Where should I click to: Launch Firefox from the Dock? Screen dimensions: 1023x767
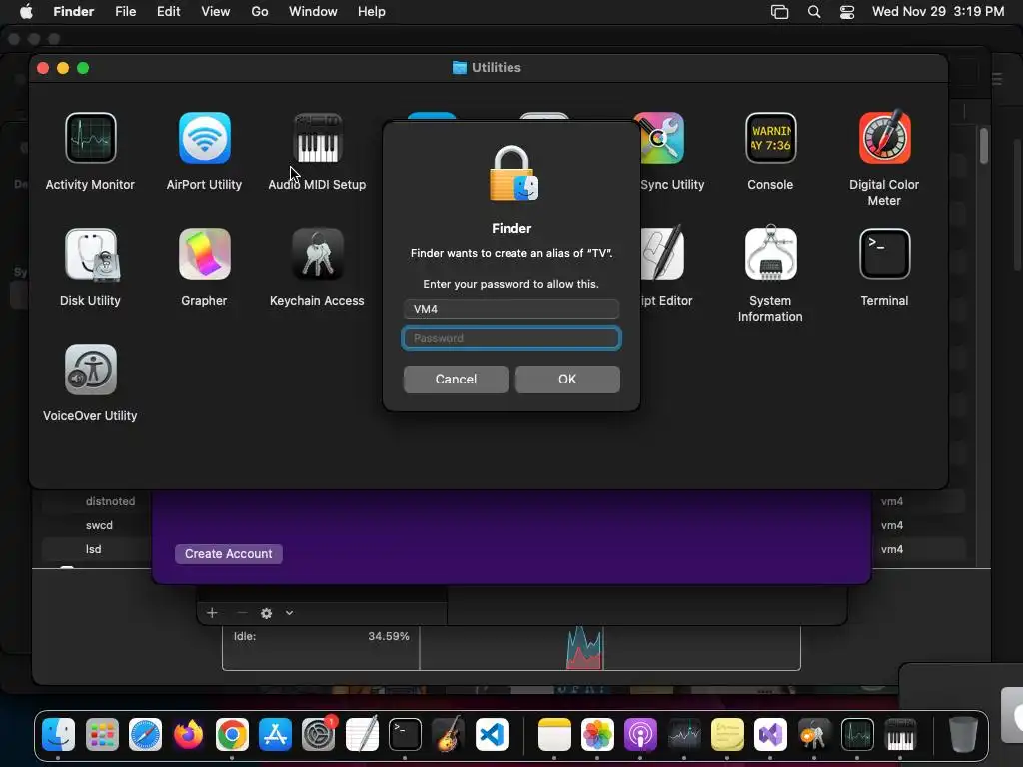click(x=188, y=736)
